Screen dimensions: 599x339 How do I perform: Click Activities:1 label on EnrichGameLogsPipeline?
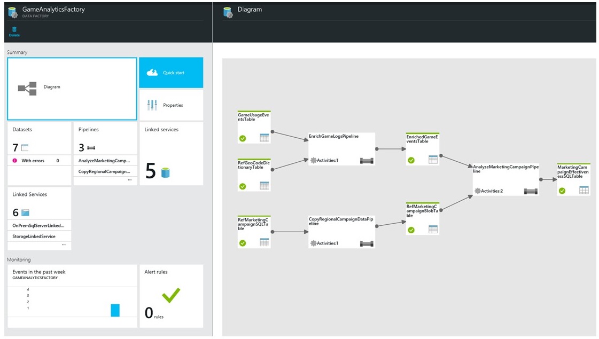328,160
